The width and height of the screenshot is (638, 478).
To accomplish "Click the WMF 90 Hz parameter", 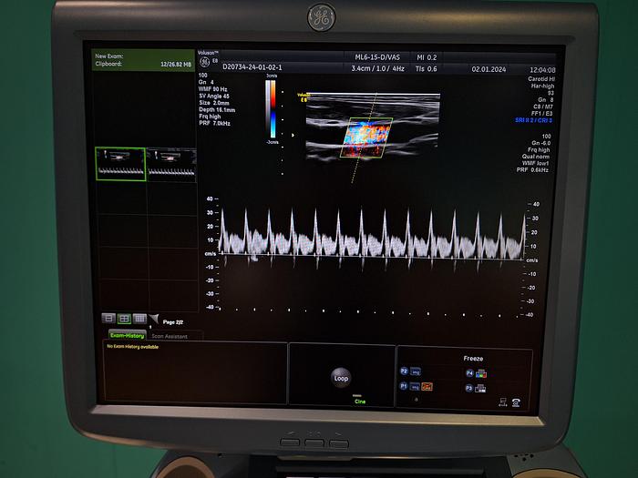I will click(212, 89).
